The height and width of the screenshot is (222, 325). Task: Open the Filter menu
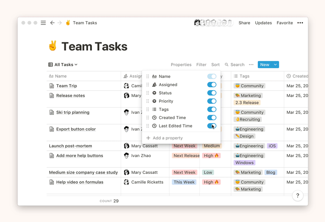click(x=201, y=65)
